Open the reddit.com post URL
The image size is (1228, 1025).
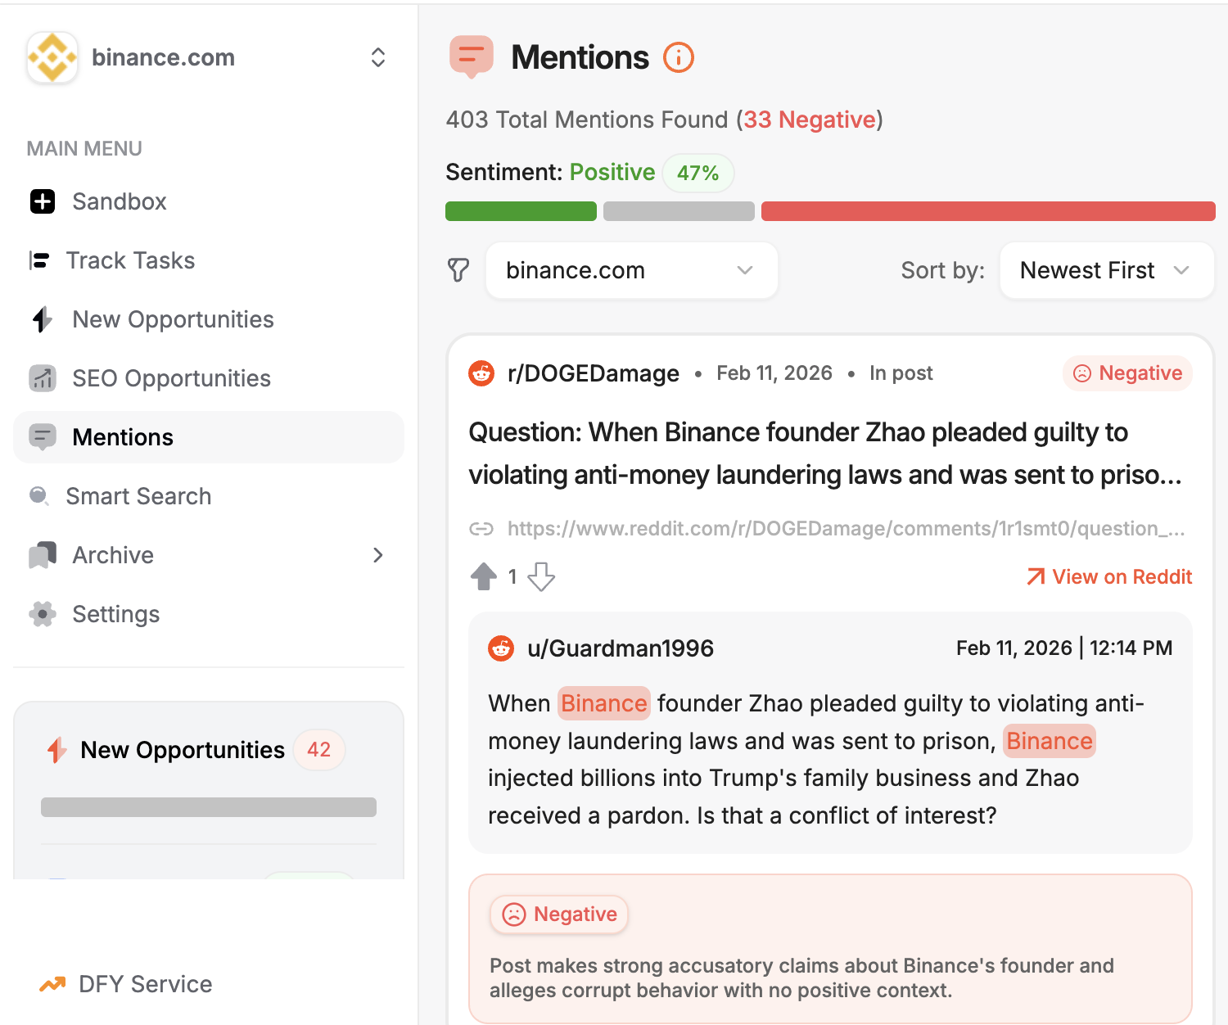pyautogui.click(x=847, y=529)
